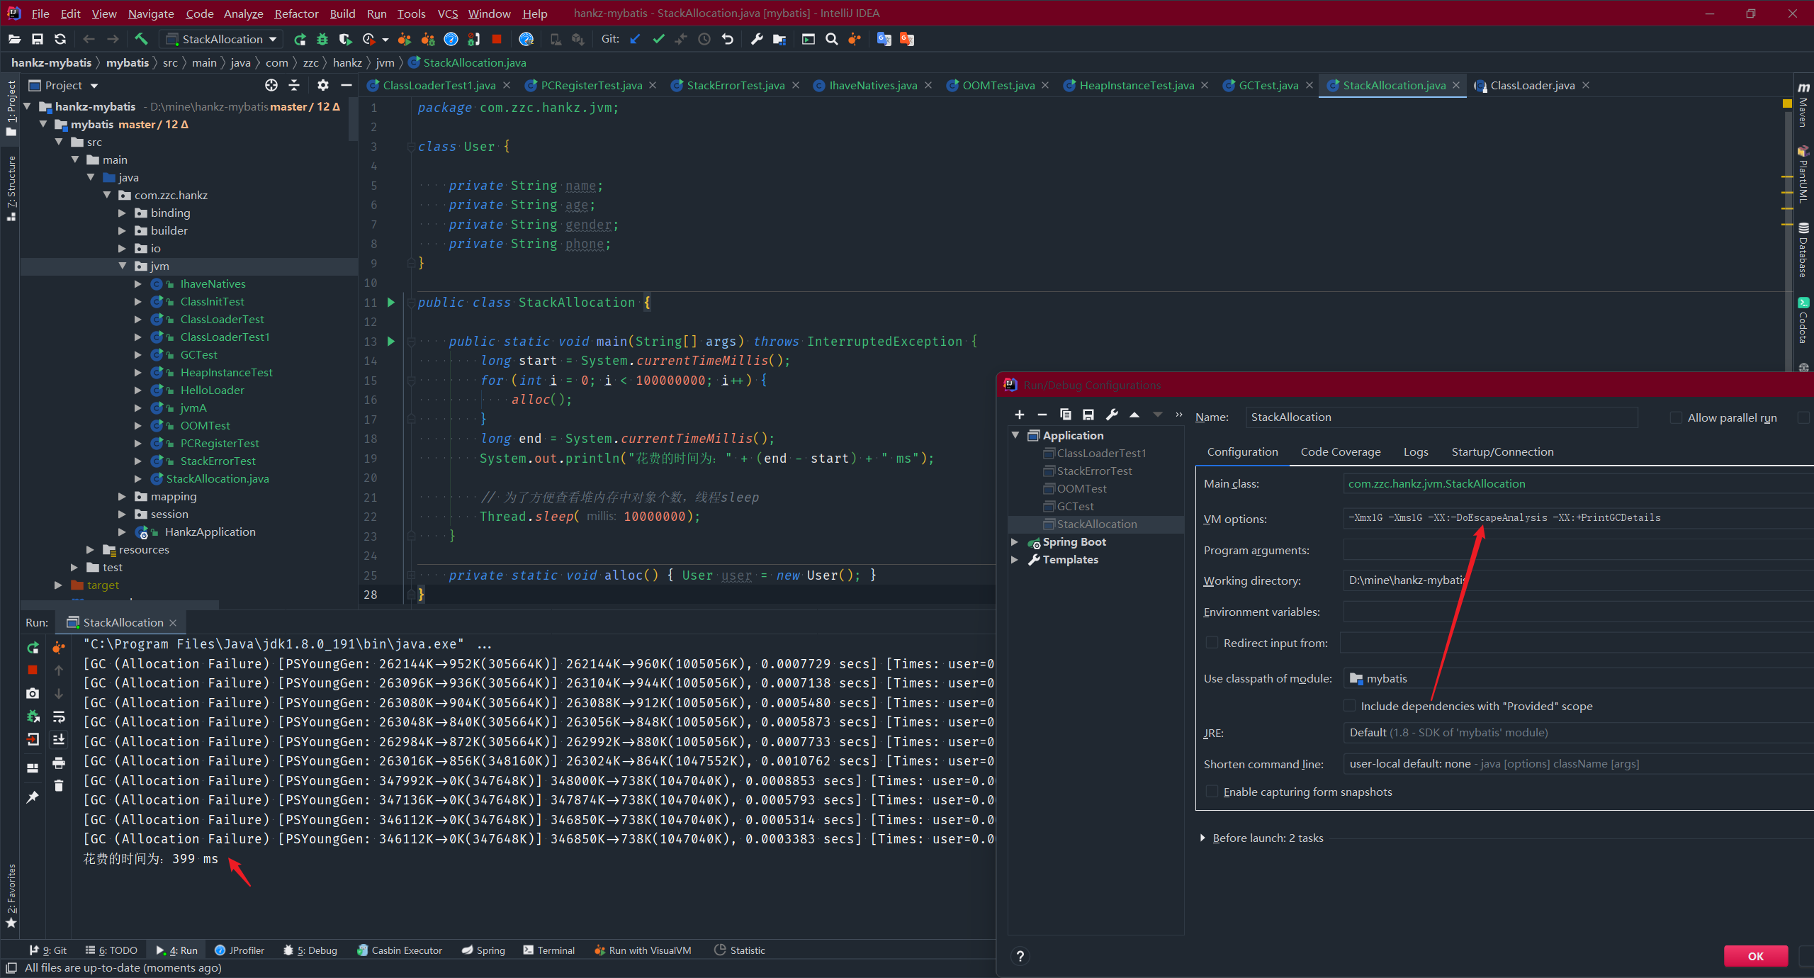Locate current file in Project panel
This screenshot has width=1814, height=978.
point(271,85)
